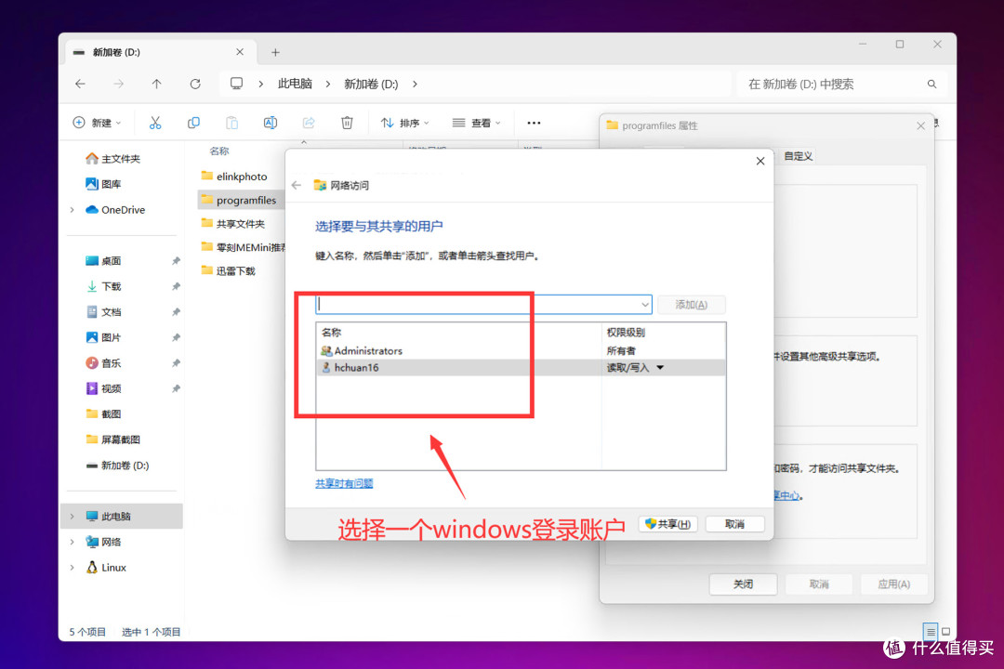Viewport: 1004px width, 669px height.
Task: Click the Explorer forward arrow
Action: coord(118,84)
